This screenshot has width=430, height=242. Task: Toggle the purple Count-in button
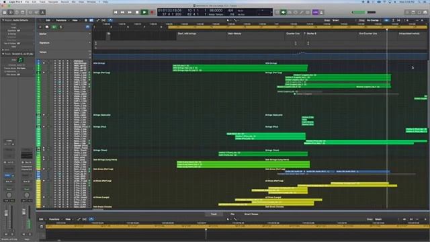pyautogui.click(x=315, y=12)
